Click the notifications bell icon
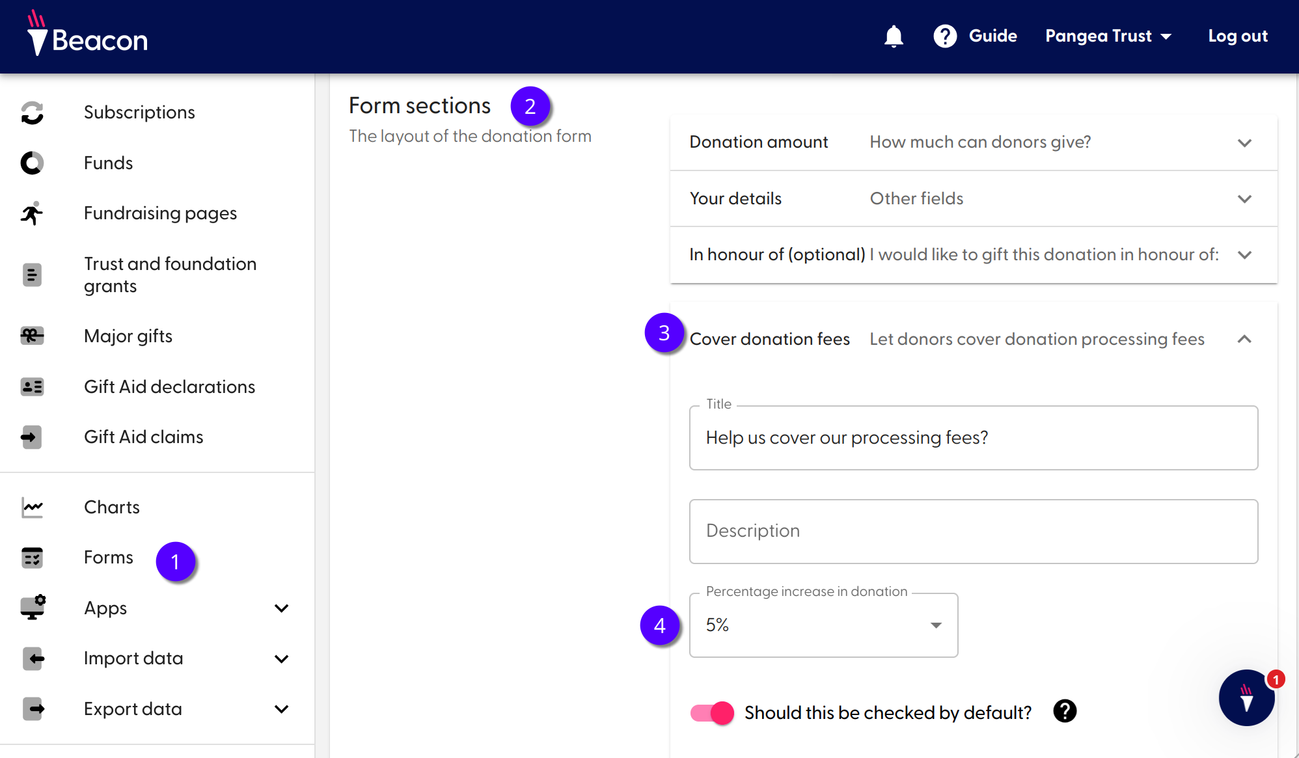This screenshot has width=1299, height=758. point(894,36)
